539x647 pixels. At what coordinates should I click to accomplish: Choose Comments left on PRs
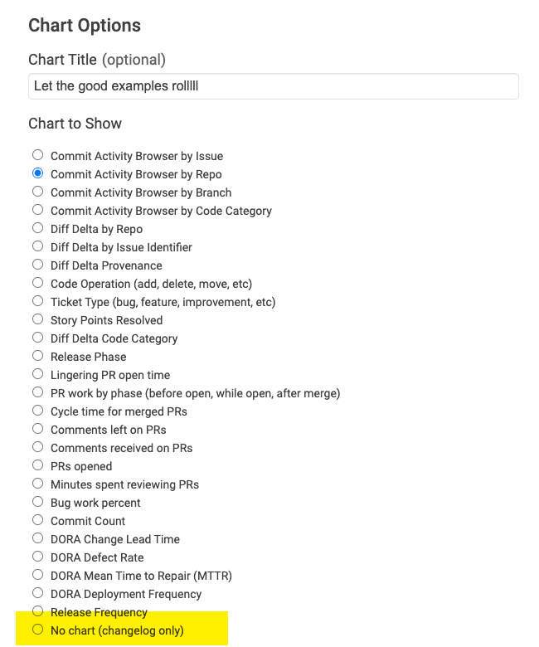click(x=37, y=429)
